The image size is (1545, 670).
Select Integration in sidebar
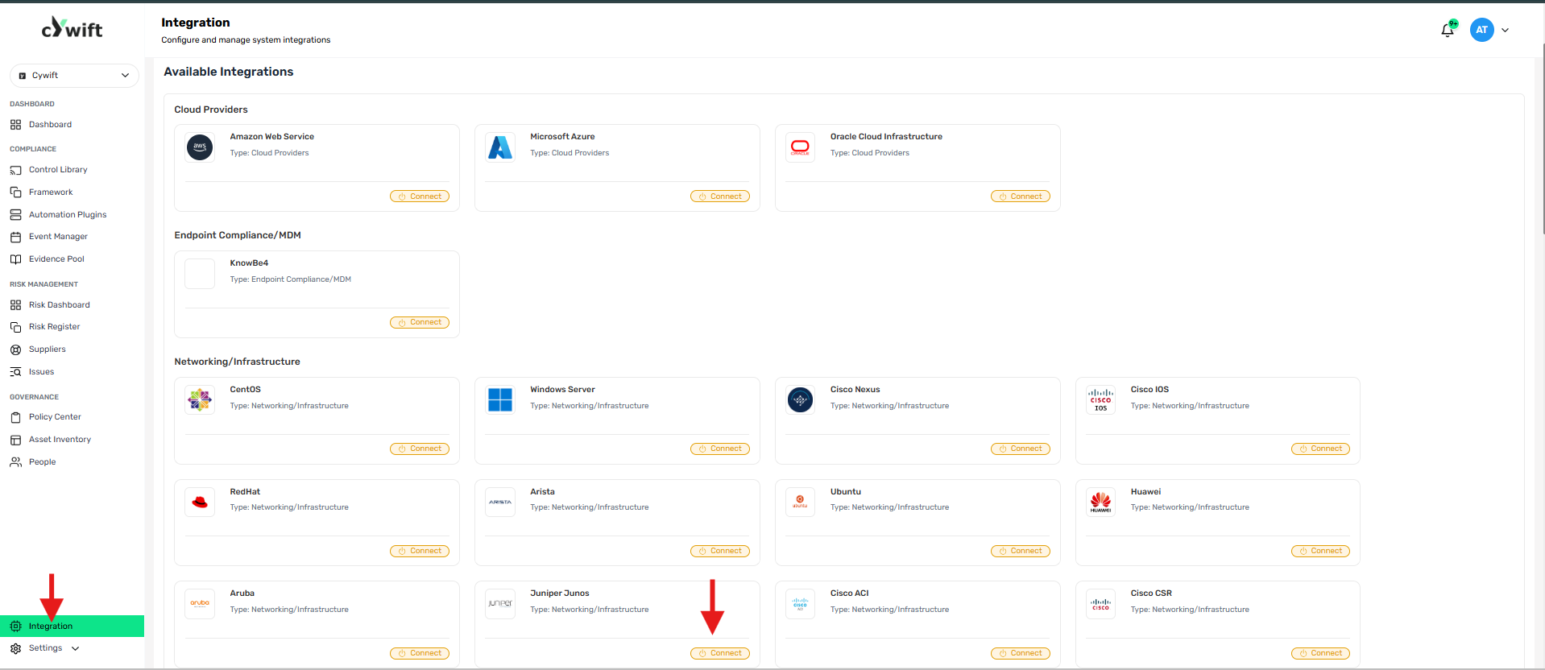click(x=72, y=627)
